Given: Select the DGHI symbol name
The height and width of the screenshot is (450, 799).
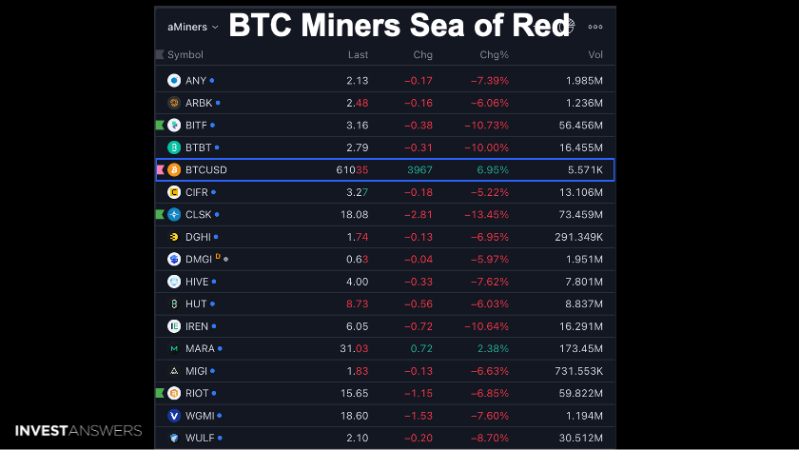Looking at the screenshot, I should point(198,237).
